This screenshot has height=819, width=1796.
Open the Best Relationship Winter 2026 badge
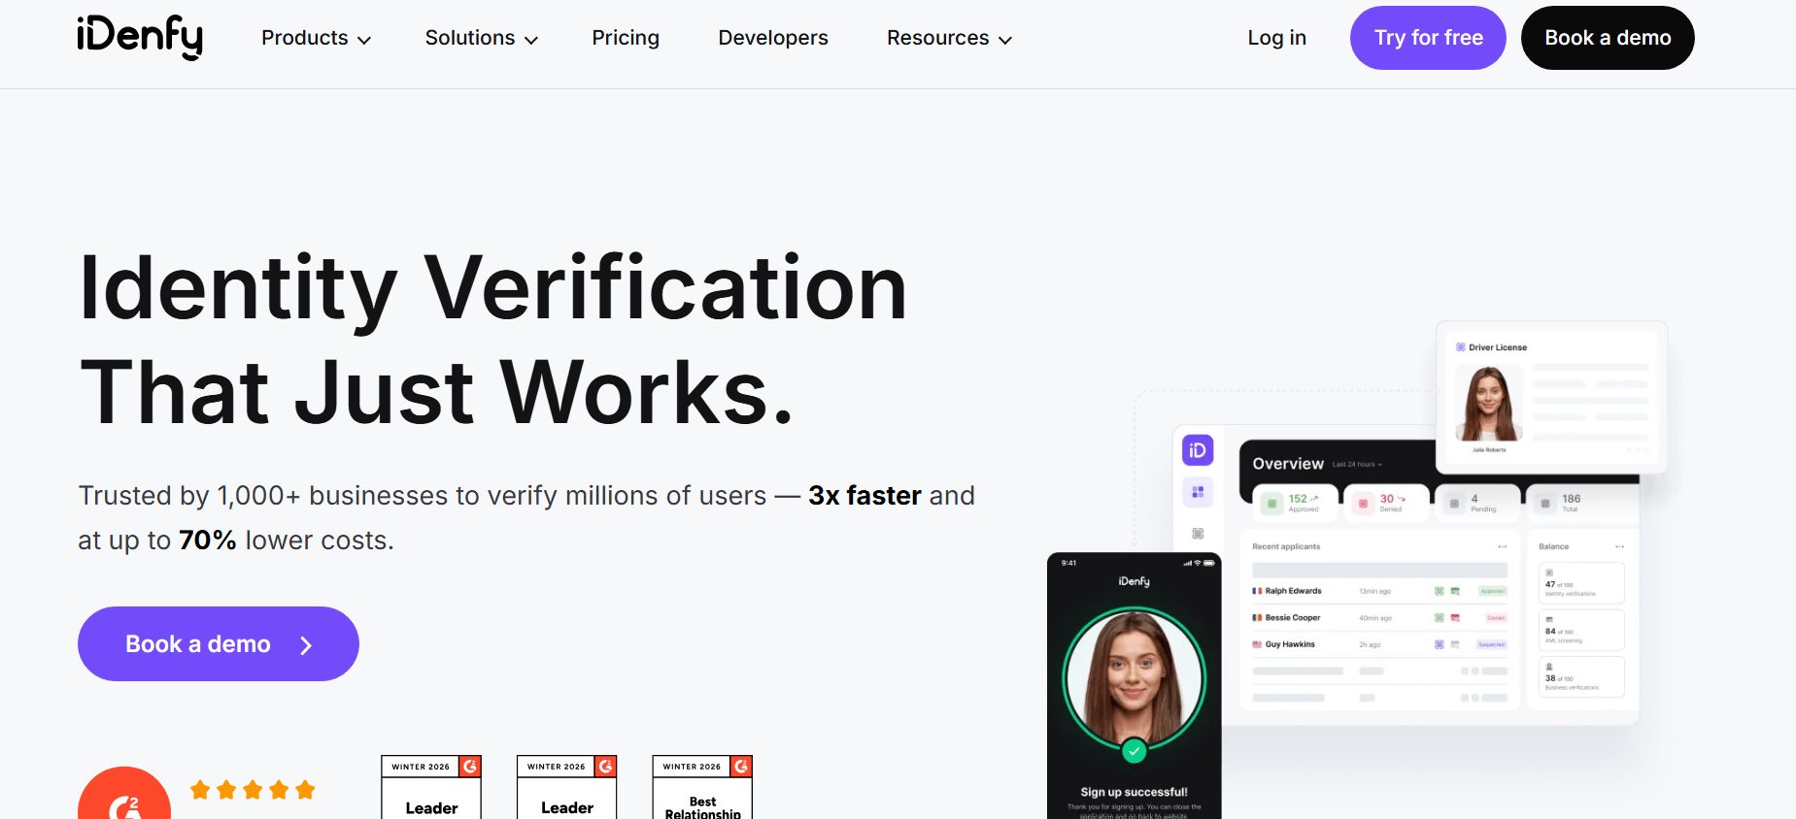tap(702, 787)
